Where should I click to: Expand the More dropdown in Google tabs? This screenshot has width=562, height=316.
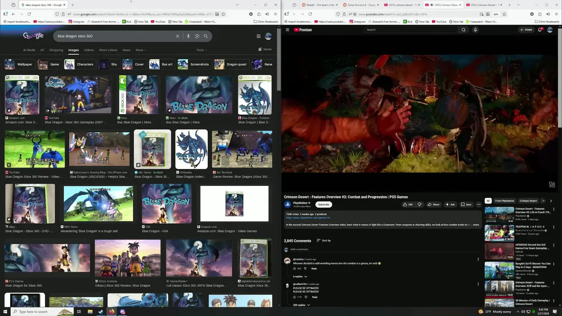[x=141, y=50]
